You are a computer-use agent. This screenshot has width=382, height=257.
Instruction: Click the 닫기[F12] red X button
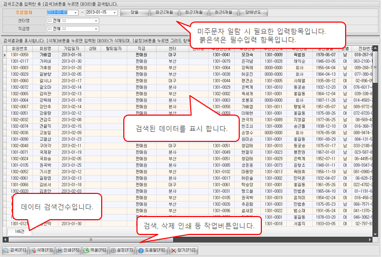(x=183, y=250)
